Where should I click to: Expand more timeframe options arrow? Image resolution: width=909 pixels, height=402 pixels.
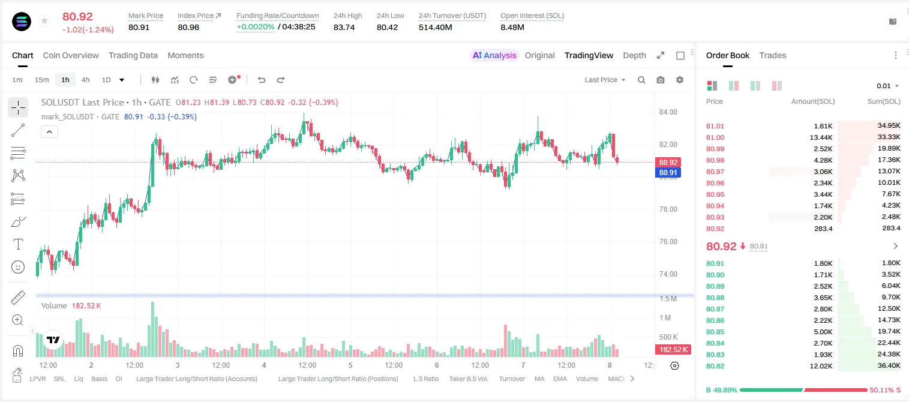(122, 80)
